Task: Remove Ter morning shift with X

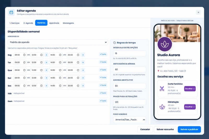Action: (47, 62)
